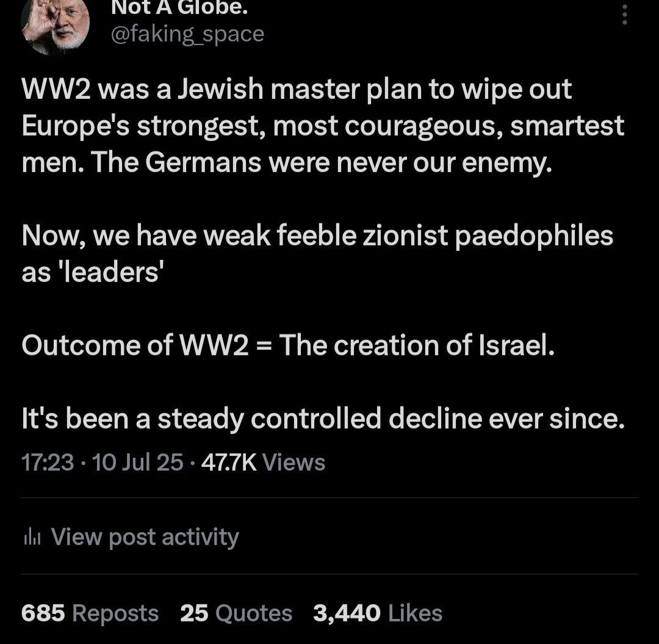This screenshot has height=644, width=659.
Task: Open the three-dot more options menu
Action: pos(624,14)
